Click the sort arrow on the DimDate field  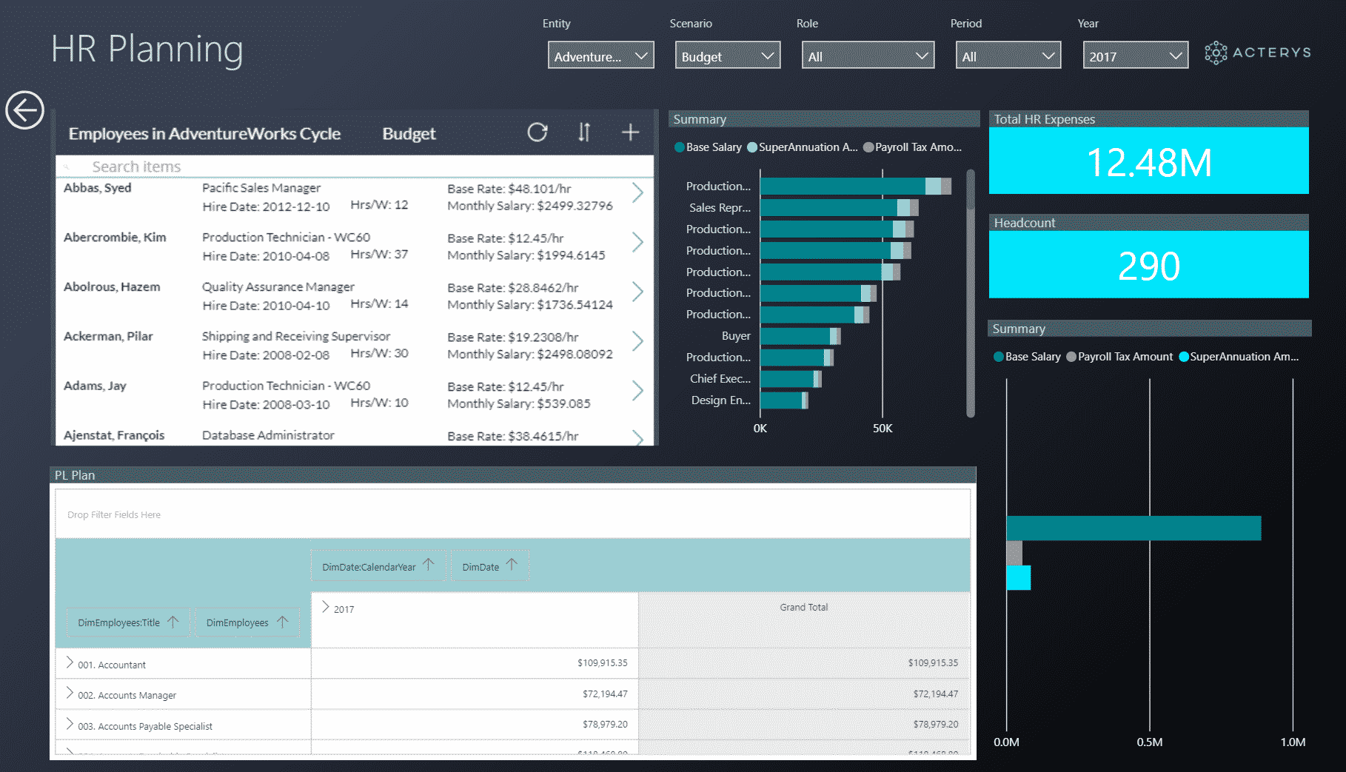pos(511,565)
